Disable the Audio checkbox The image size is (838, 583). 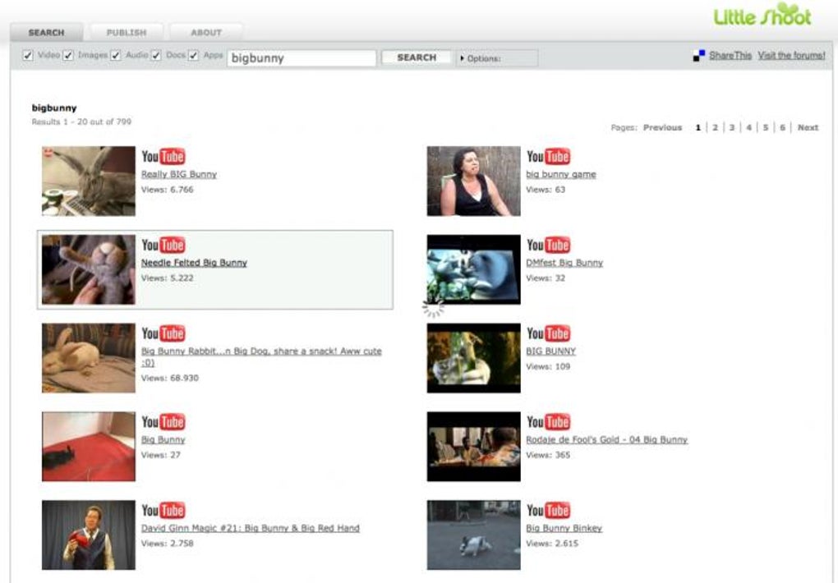tap(116, 55)
